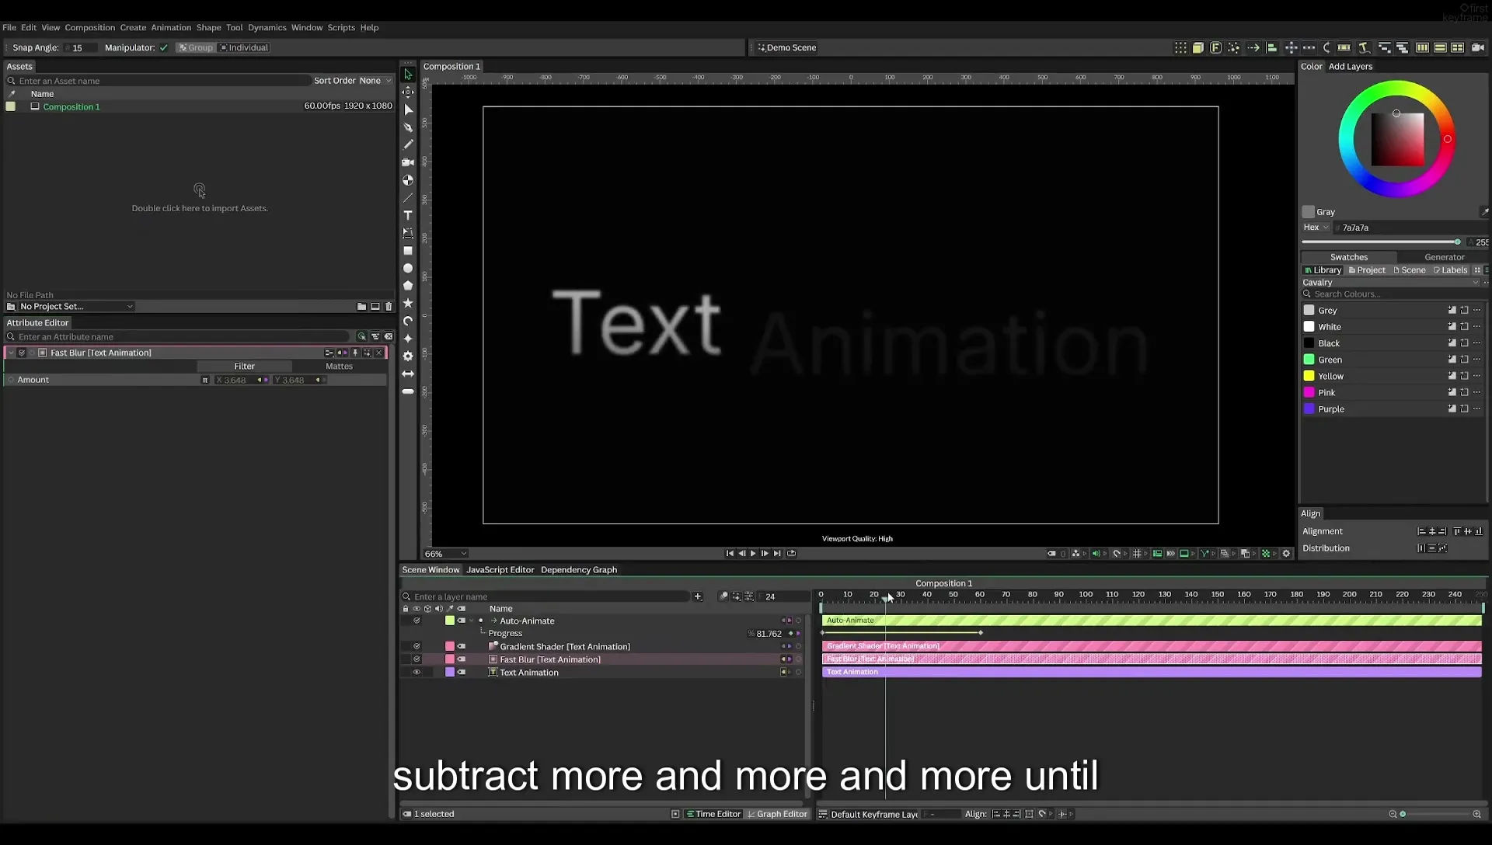Select the Pen tool in the toolbar
This screenshot has height=845, width=1492.
408,127
